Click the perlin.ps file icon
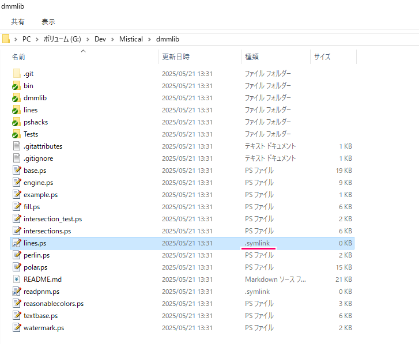419x344 pixels. pyautogui.click(x=17, y=255)
